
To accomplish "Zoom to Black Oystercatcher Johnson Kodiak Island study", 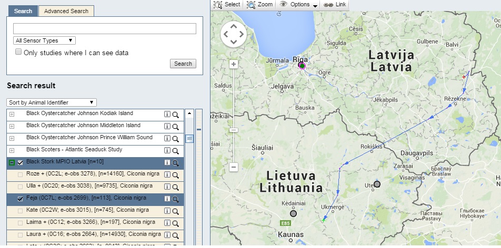I will click(176, 115).
